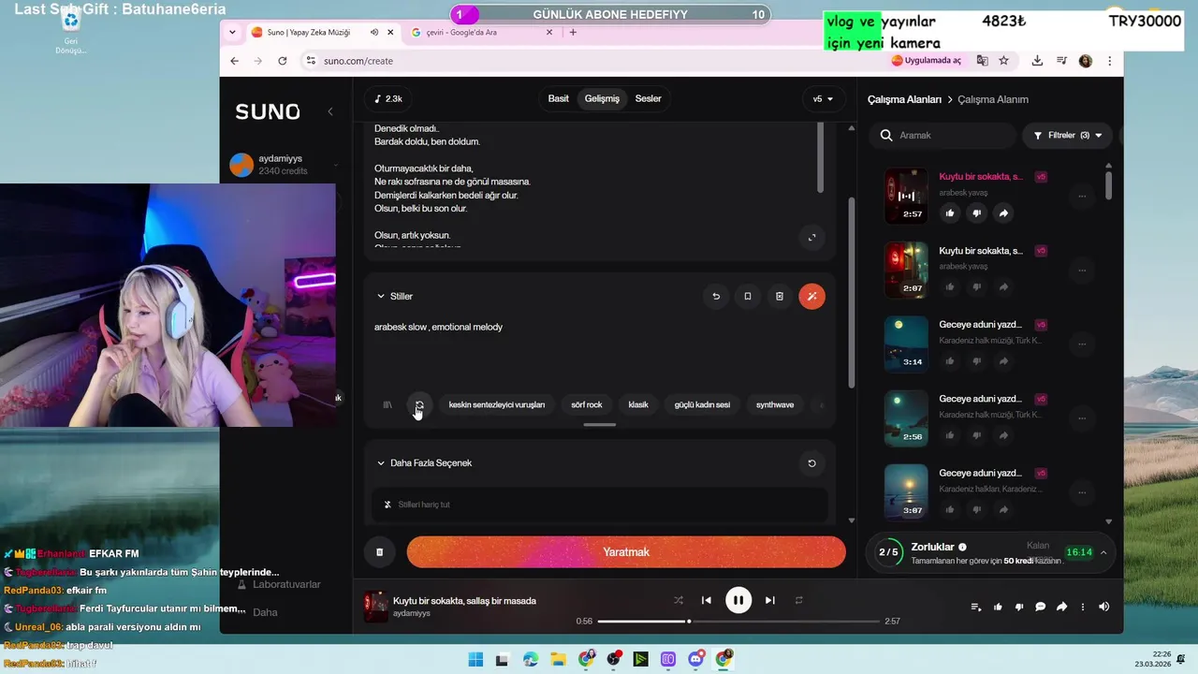Open the 3:14 Geceye aduni yazd thumbnail
The image size is (1198, 674).
(x=906, y=344)
